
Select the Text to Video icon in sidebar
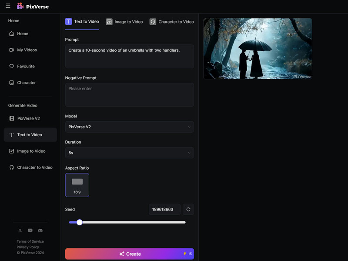(11, 134)
